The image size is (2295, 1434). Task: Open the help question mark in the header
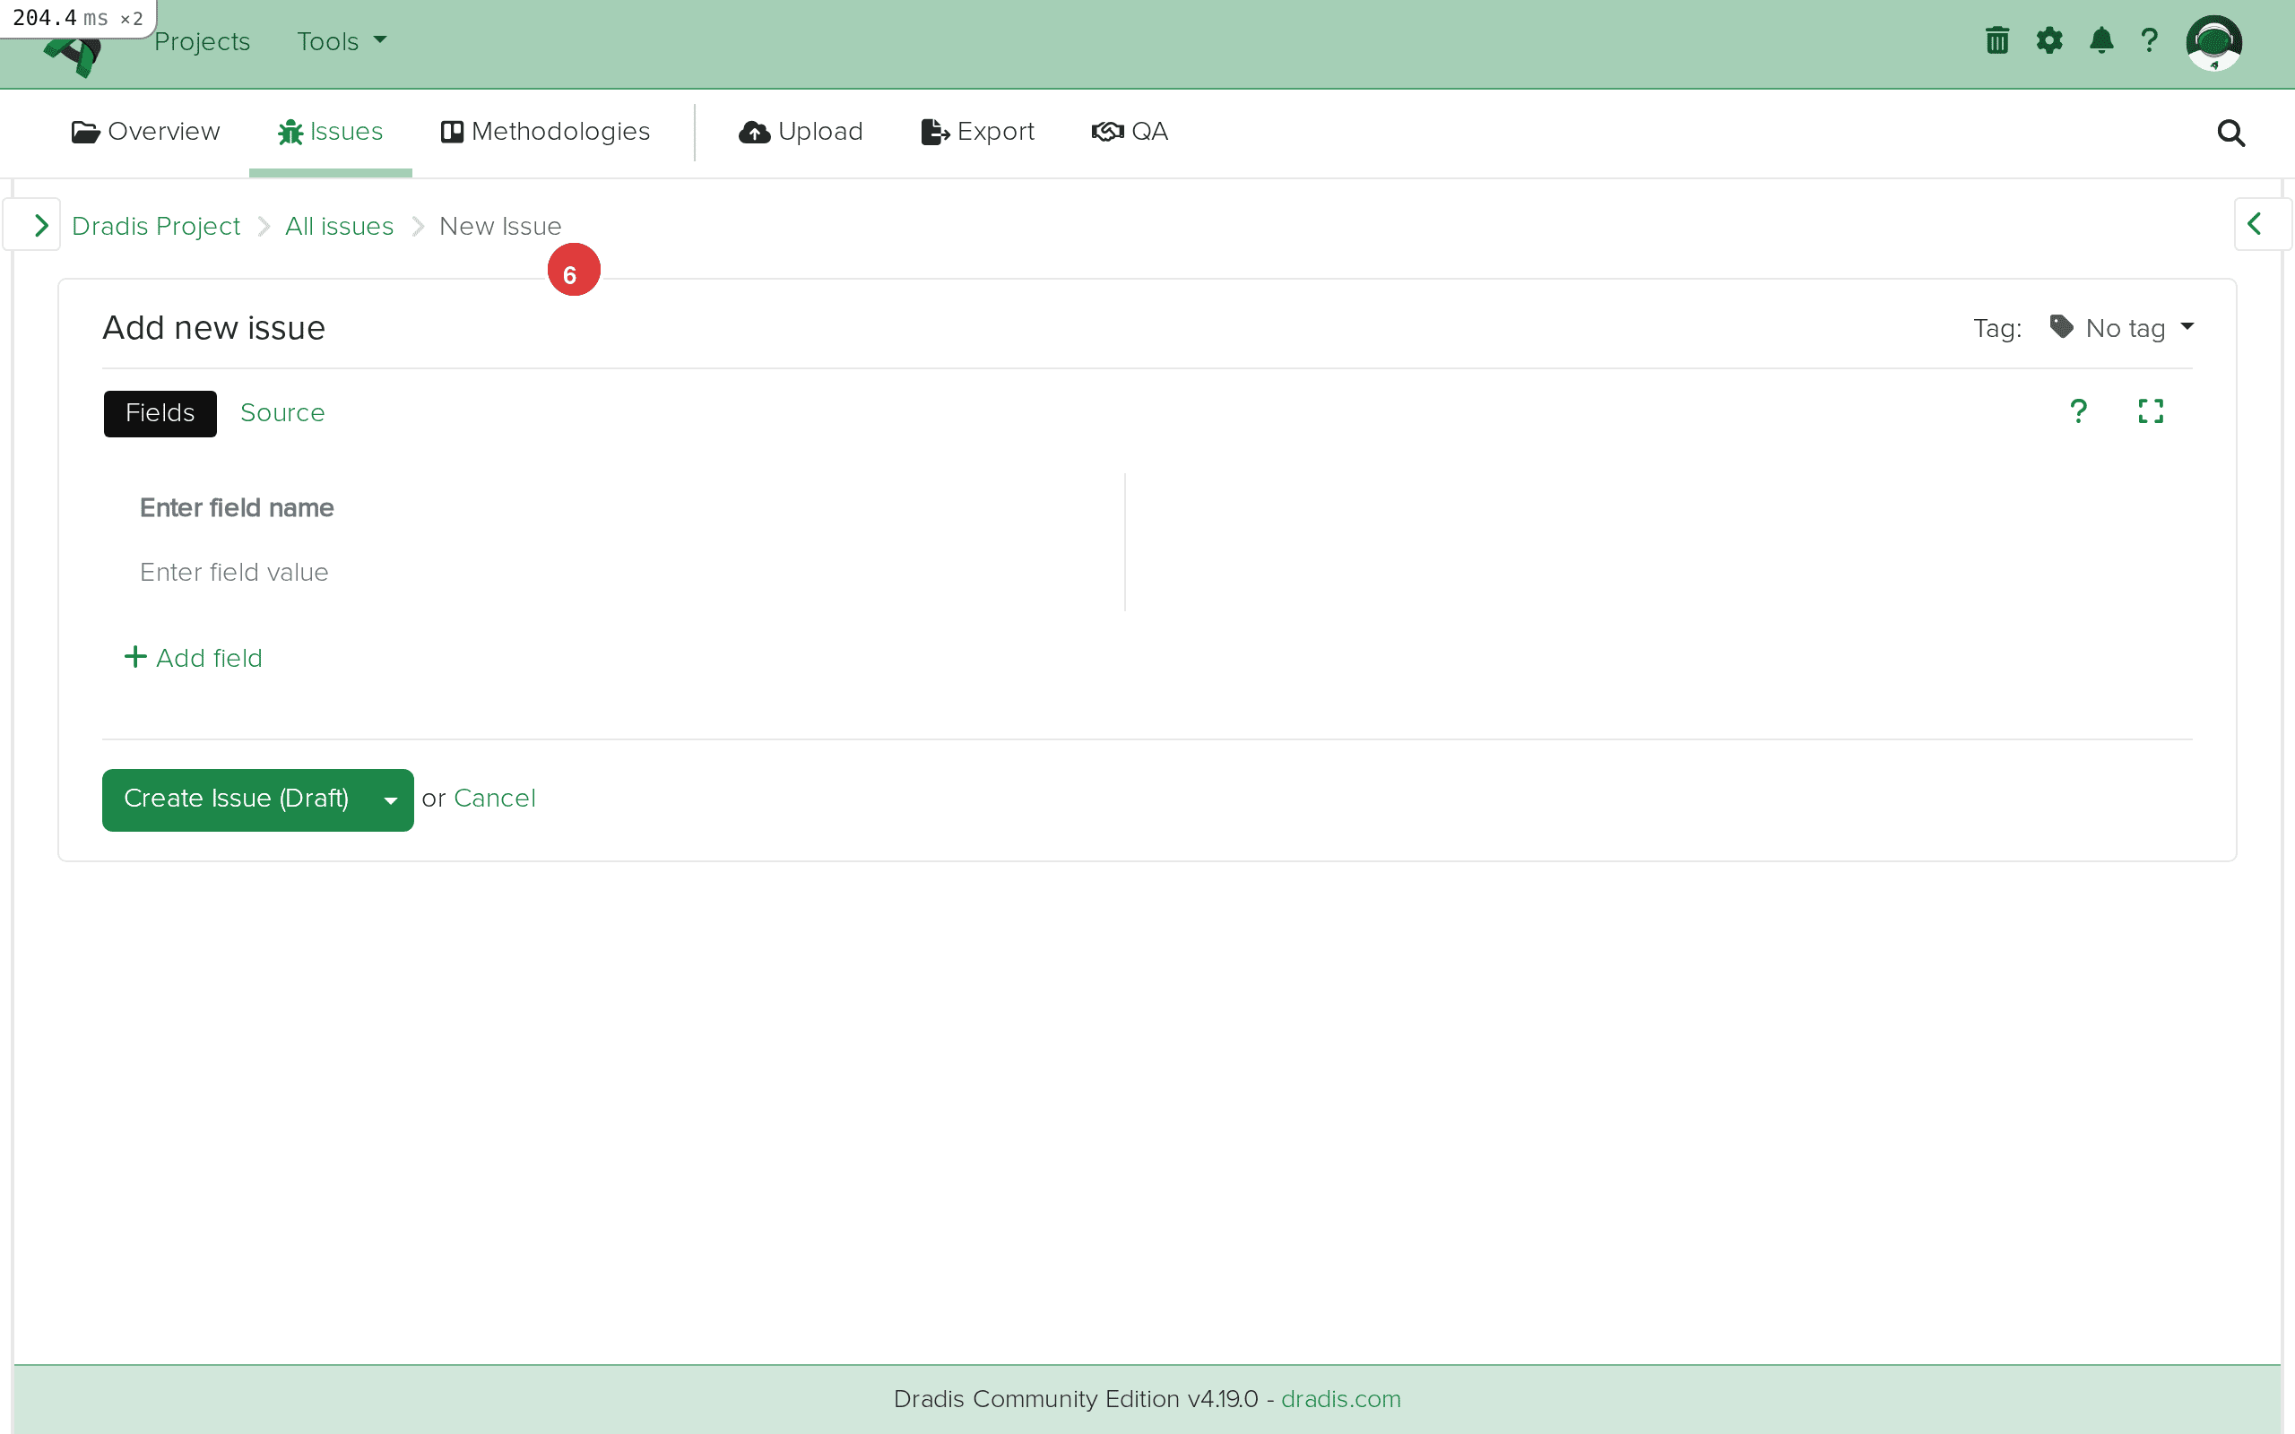(x=2149, y=41)
